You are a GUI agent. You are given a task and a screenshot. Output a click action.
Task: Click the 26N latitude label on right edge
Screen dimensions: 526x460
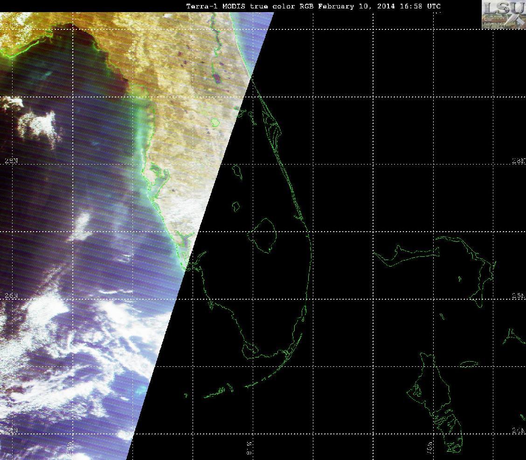[518, 295]
